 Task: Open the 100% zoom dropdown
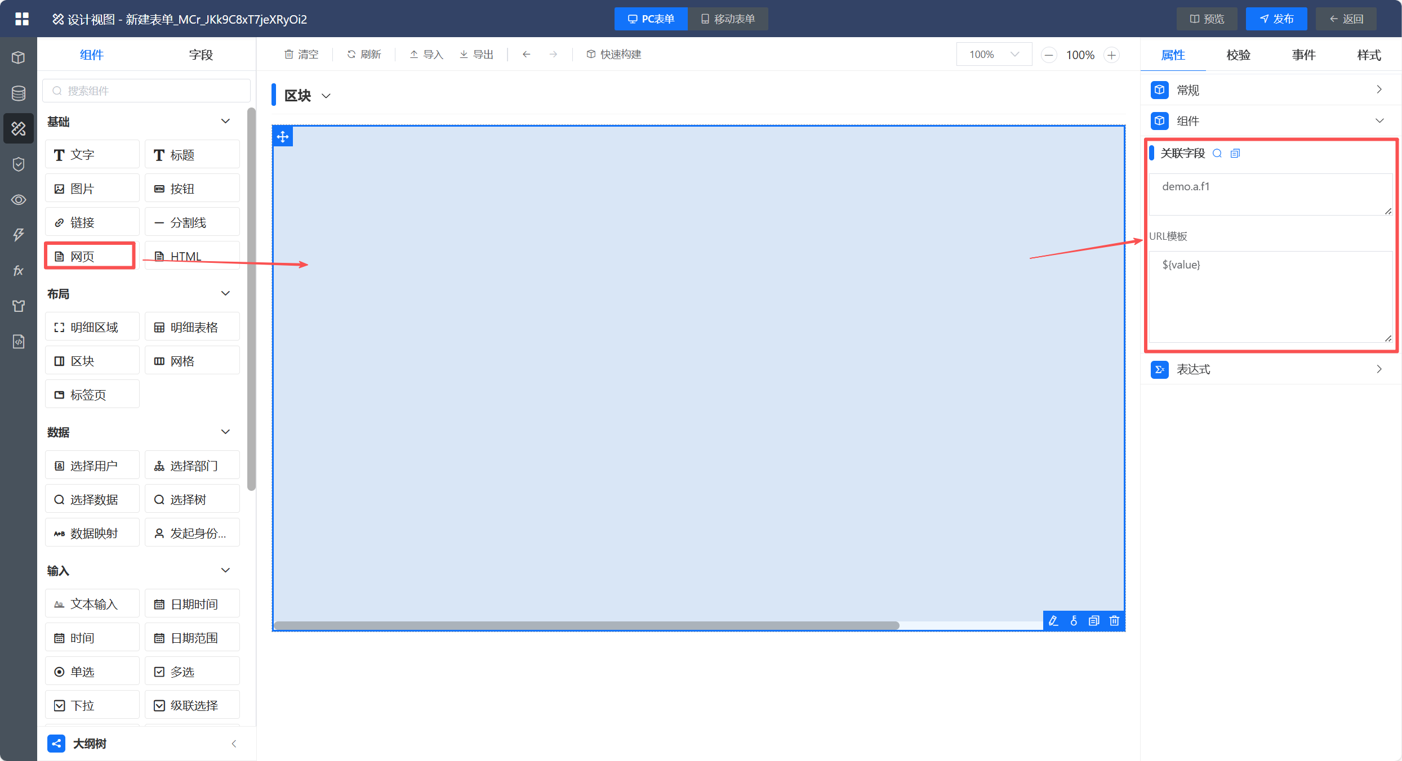[x=994, y=55]
